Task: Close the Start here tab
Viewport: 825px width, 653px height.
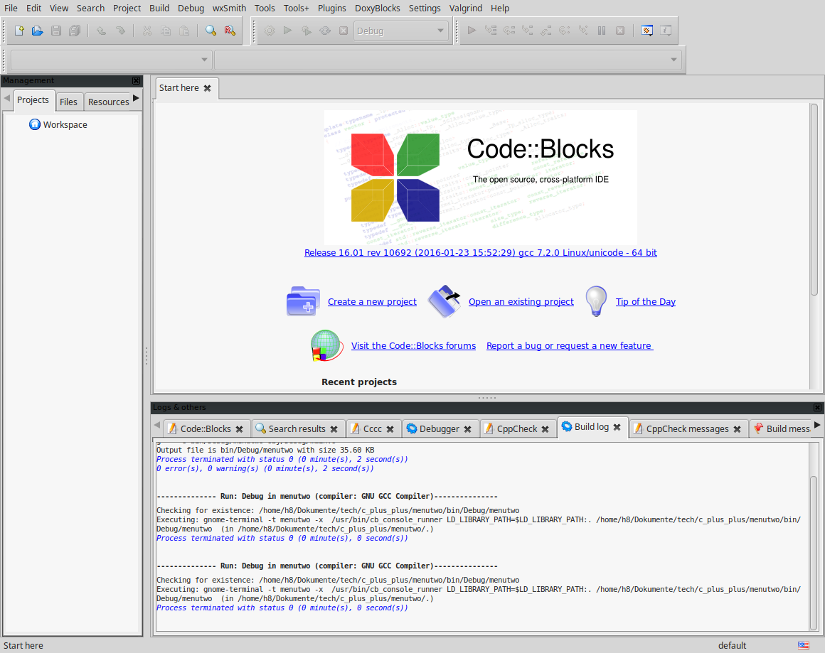Action: coord(208,88)
